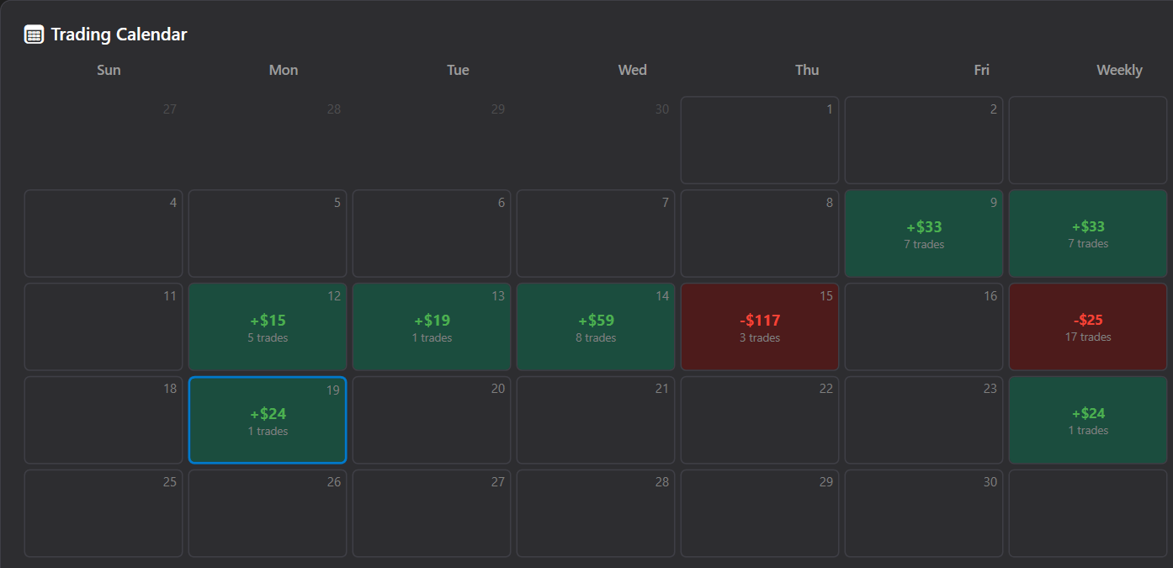
Task: Select empty day 21 cell
Action: [x=596, y=420]
